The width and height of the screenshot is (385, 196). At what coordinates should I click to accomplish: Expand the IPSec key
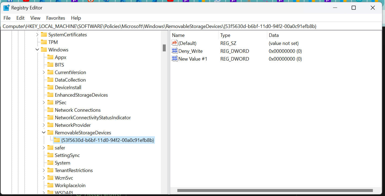pos(44,102)
